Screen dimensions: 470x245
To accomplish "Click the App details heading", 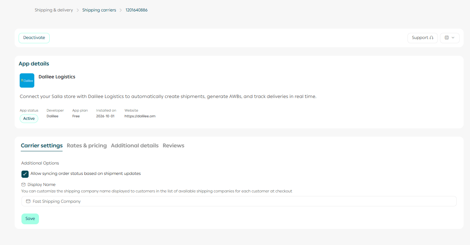I will click(x=34, y=64).
